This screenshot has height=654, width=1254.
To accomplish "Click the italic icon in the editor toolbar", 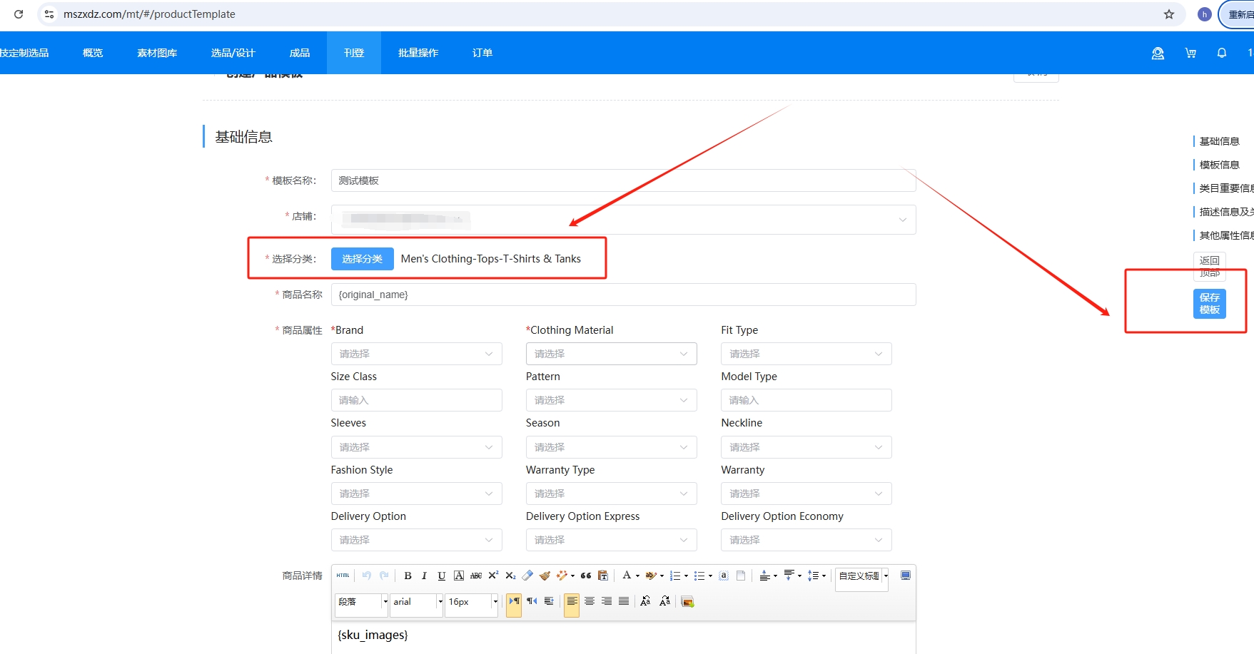I will click(424, 576).
